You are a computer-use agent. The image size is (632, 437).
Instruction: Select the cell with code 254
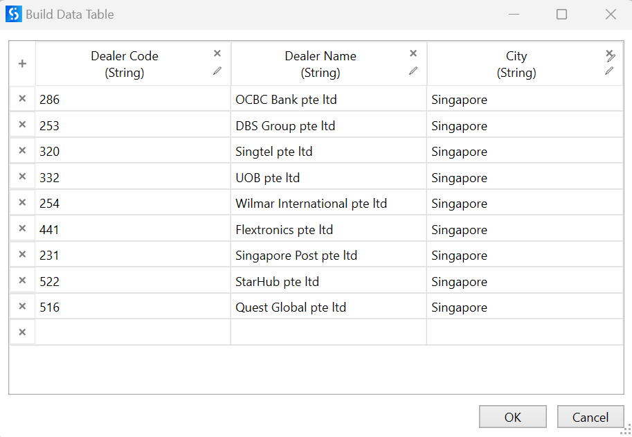[133, 203]
